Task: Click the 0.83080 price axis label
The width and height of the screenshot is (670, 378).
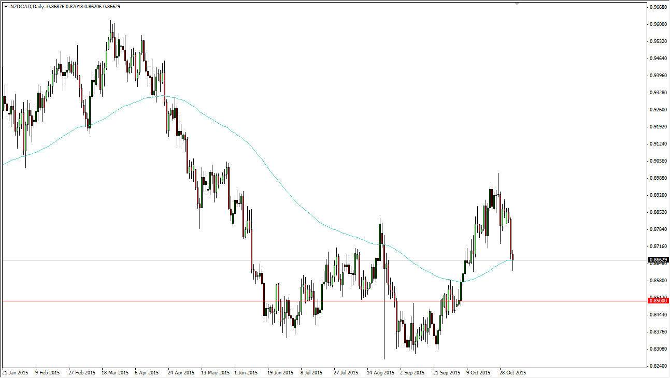Action: (657, 349)
